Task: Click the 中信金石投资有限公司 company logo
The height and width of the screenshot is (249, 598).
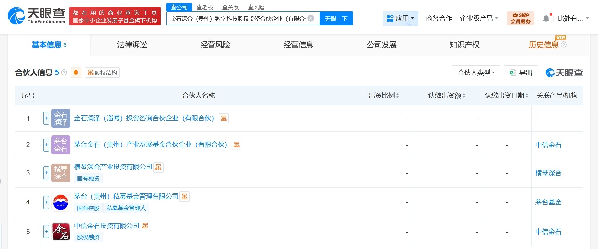Action: coord(61,232)
